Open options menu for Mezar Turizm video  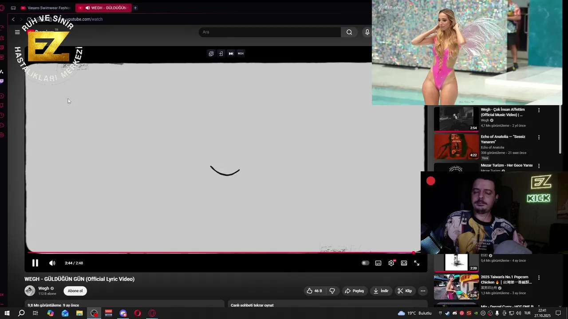[539, 166]
